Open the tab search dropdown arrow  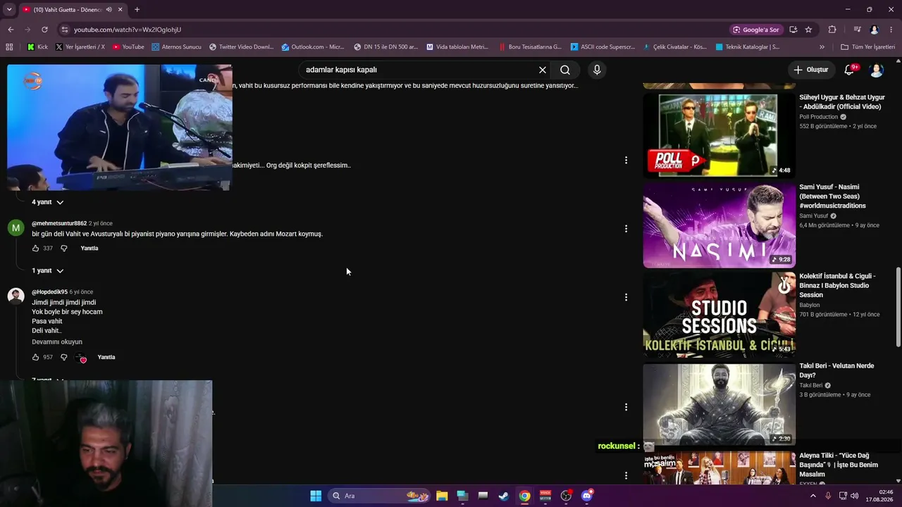tap(9, 10)
